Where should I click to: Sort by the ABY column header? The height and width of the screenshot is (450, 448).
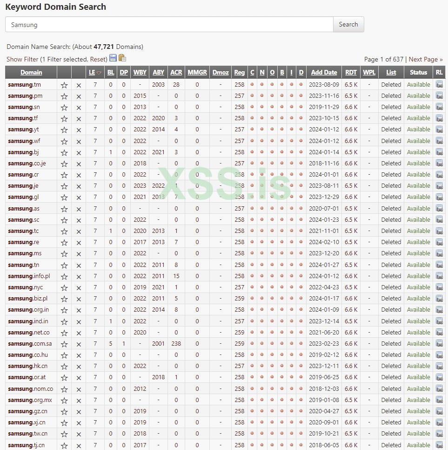pos(158,72)
